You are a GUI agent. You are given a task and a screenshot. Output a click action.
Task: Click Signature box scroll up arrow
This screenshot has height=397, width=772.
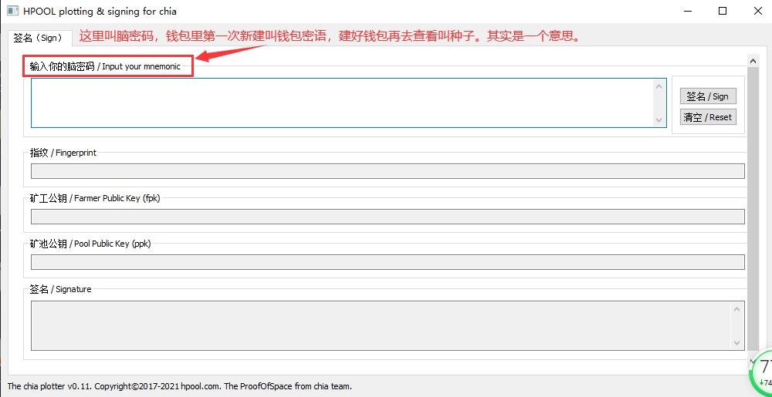pyautogui.click(x=737, y=309)
